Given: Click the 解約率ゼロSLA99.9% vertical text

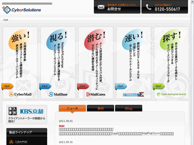Looking at the screenshot, I should [138, 60].
